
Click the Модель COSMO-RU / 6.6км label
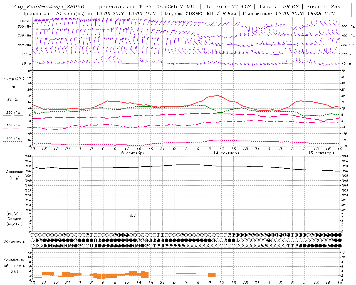click(x=201, y=14)
